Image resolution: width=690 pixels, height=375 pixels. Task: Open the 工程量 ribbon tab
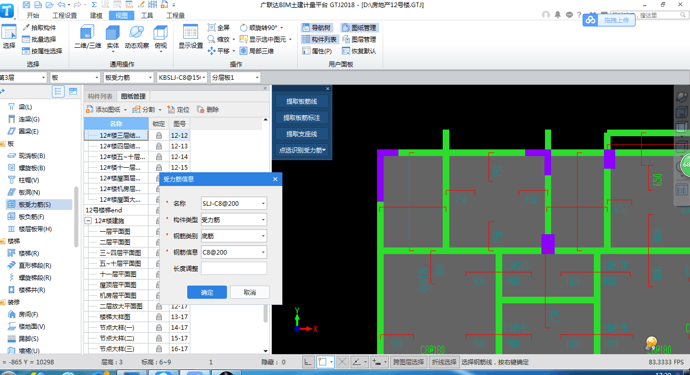coord(176,16)
